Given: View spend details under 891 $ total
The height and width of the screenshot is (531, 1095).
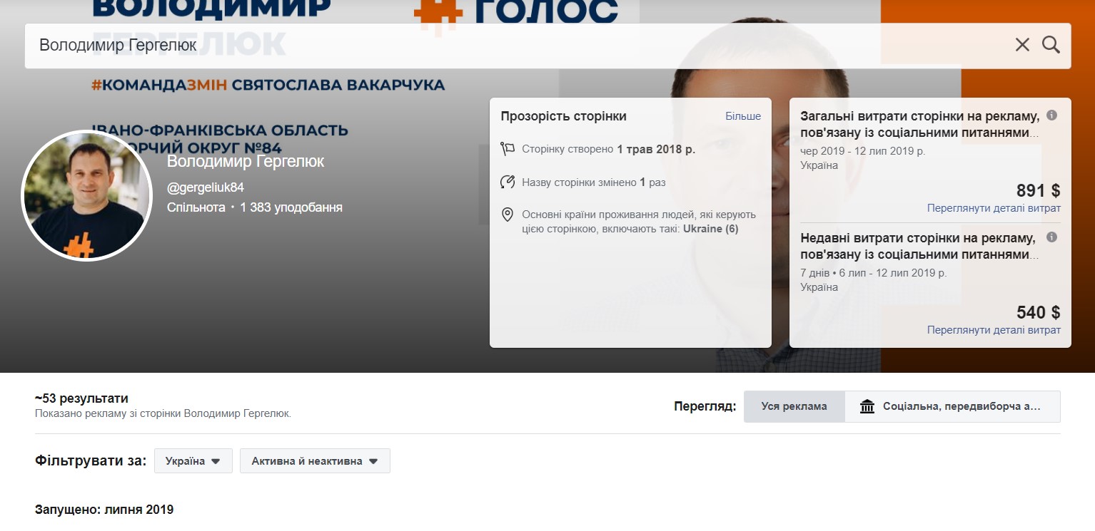Looking at the screenshot, I should [x=993, y=208].
